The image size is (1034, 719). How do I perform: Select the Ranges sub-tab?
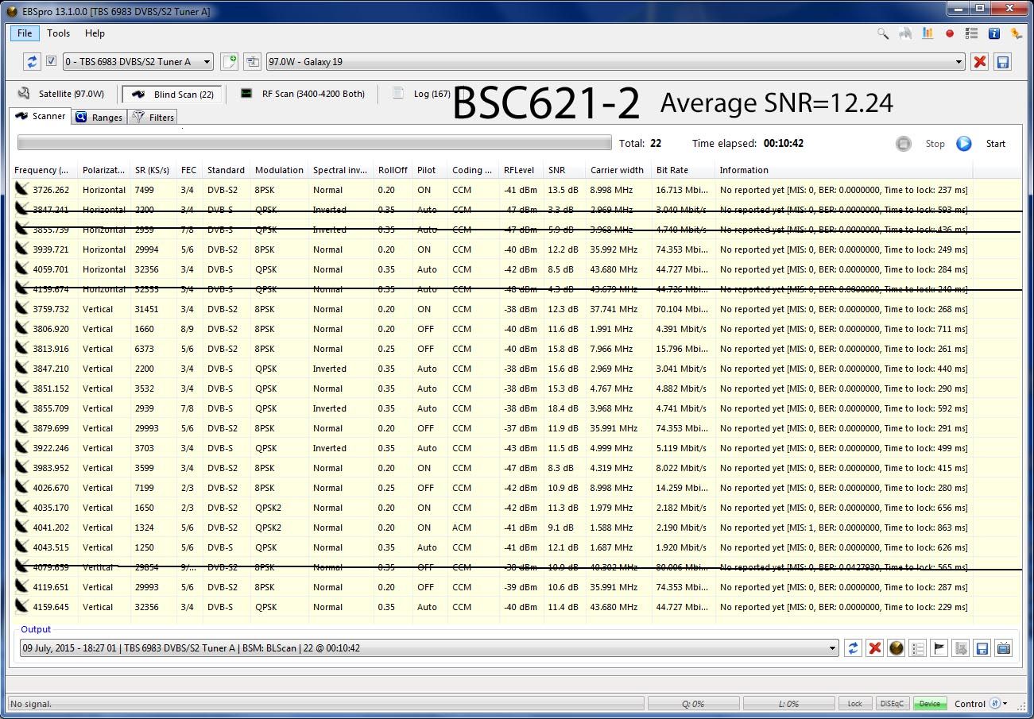[99, 117]
